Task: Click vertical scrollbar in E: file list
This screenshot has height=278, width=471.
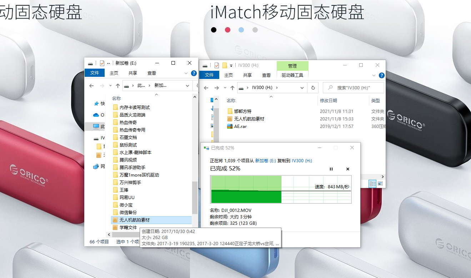Action: coord(195,197)
